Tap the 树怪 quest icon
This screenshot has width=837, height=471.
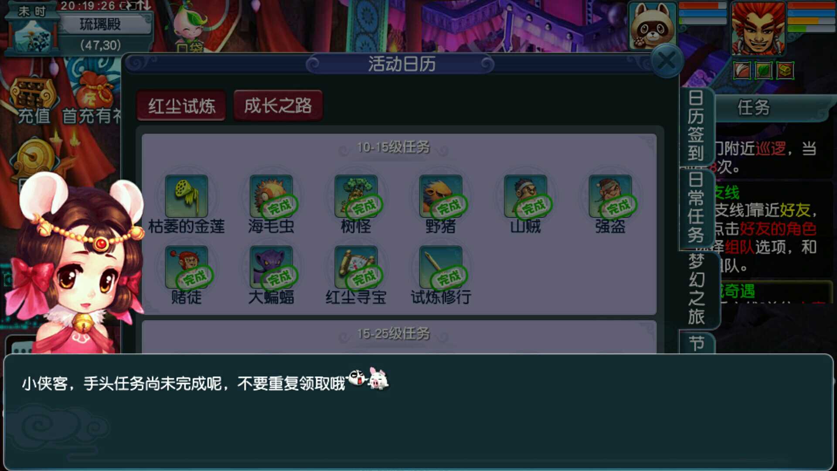coord(356,196)
